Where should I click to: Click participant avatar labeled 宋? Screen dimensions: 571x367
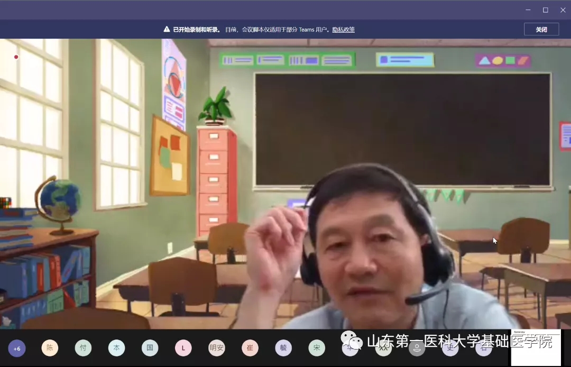tap(317, 348)
